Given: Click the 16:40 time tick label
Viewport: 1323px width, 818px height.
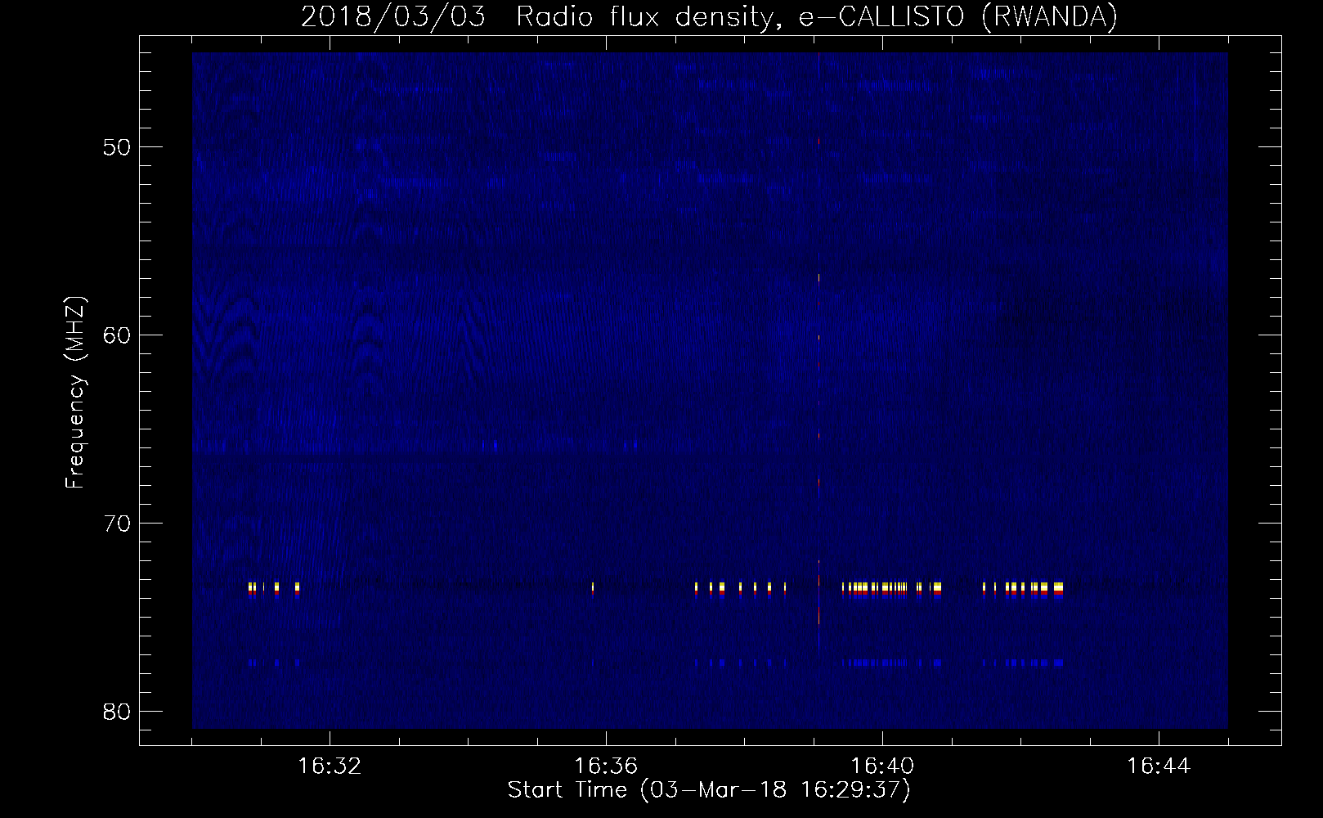Looking at the screenshot, I should 882,766.
